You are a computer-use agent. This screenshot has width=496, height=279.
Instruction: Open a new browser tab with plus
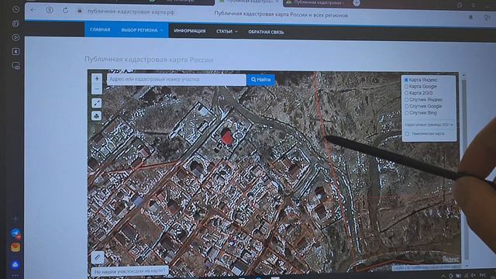[x=356, y=3]
